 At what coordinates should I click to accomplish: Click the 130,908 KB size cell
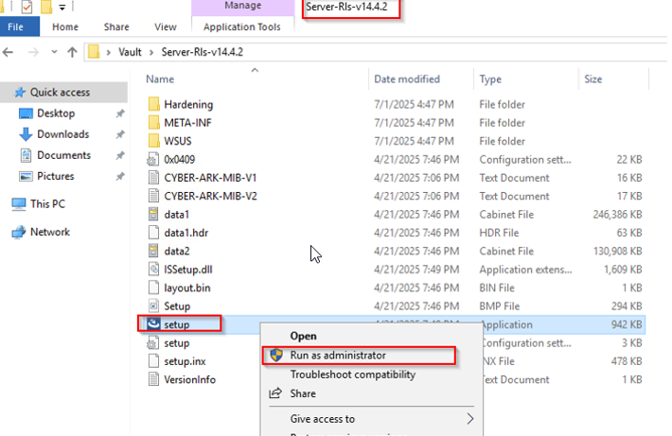point(617,251)
